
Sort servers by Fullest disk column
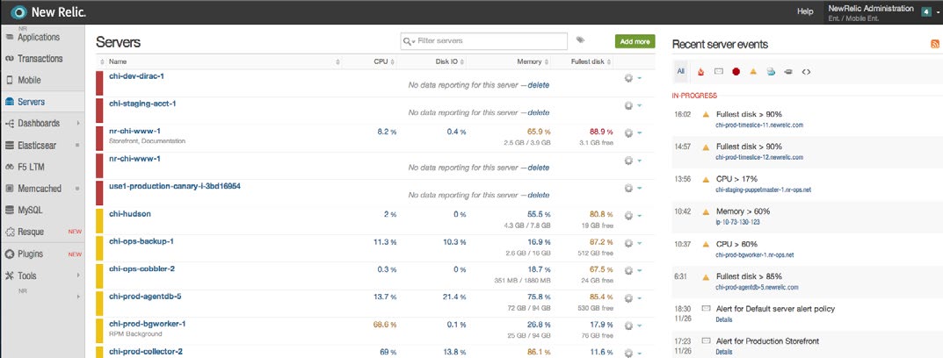click(x=591, y=61)
